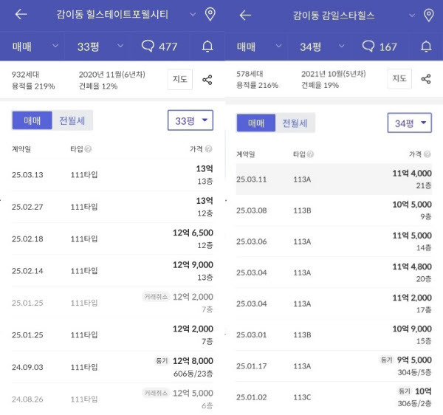Expand apartment name dropdown for 감일스타힐스
The width and height of the screenshot is (443, 415).
pos(412,16)
